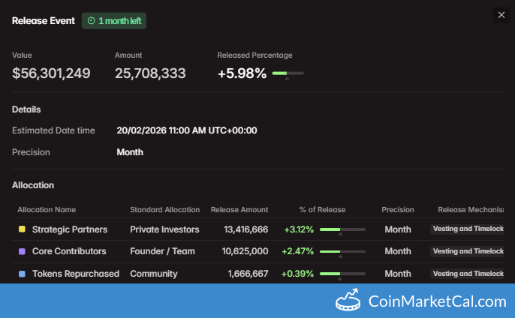515x318 pixels.
Task: Select the Strategic Partners allocation row
Action: click(x=70, y=229)
